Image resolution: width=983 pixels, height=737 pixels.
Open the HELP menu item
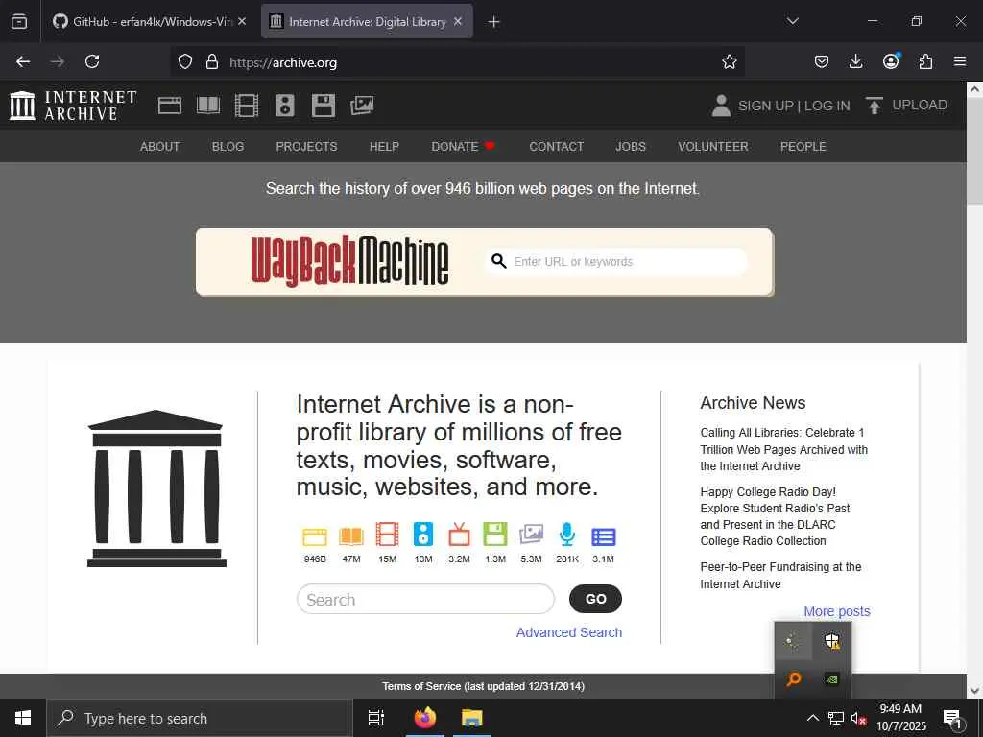(384, 146)
